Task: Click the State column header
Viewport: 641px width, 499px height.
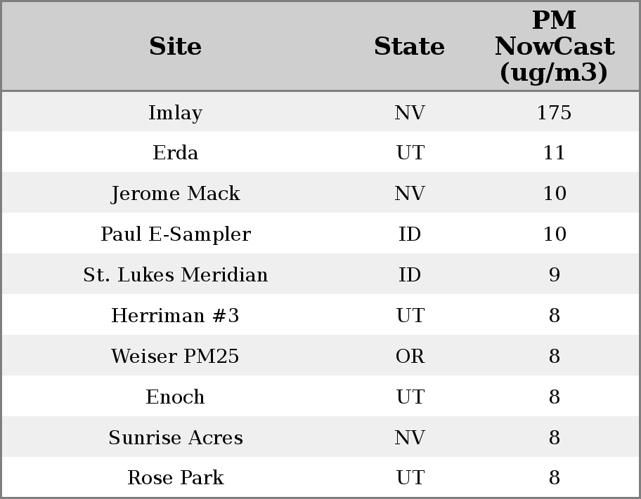Action: click(409, 46)
